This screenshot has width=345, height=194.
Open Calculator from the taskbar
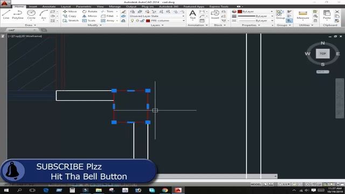pos(72,190)
